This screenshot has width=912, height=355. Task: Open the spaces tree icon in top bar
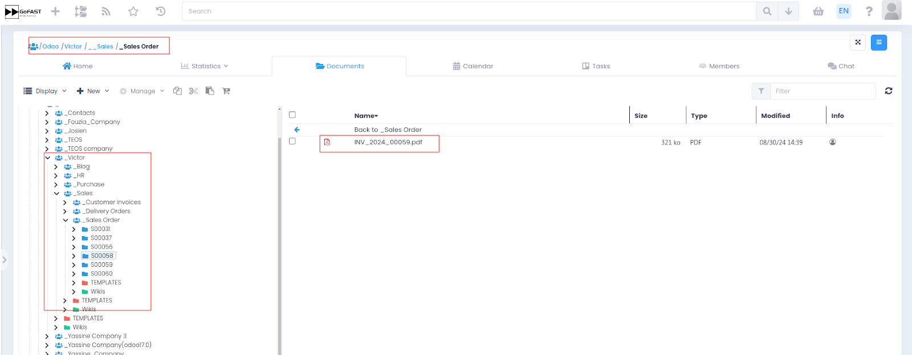pyautogui.click(x=81, y=11)
